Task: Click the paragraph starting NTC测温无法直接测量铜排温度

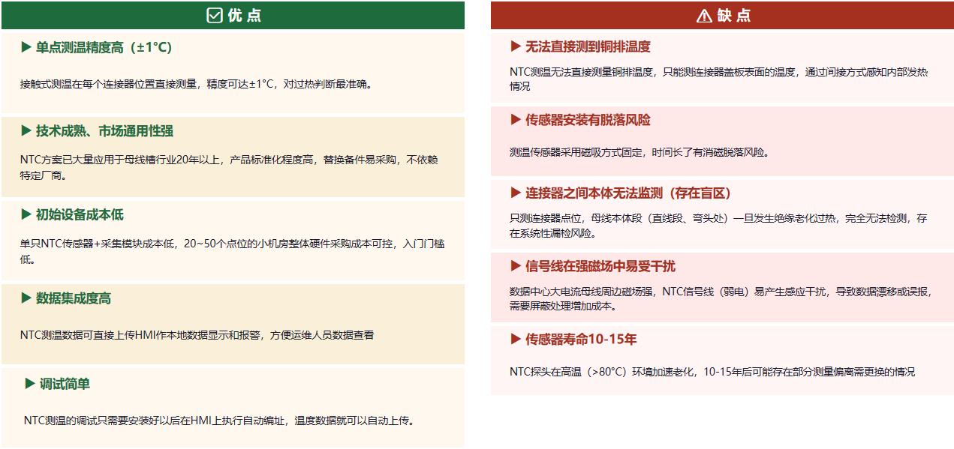Action: (718, 79)
